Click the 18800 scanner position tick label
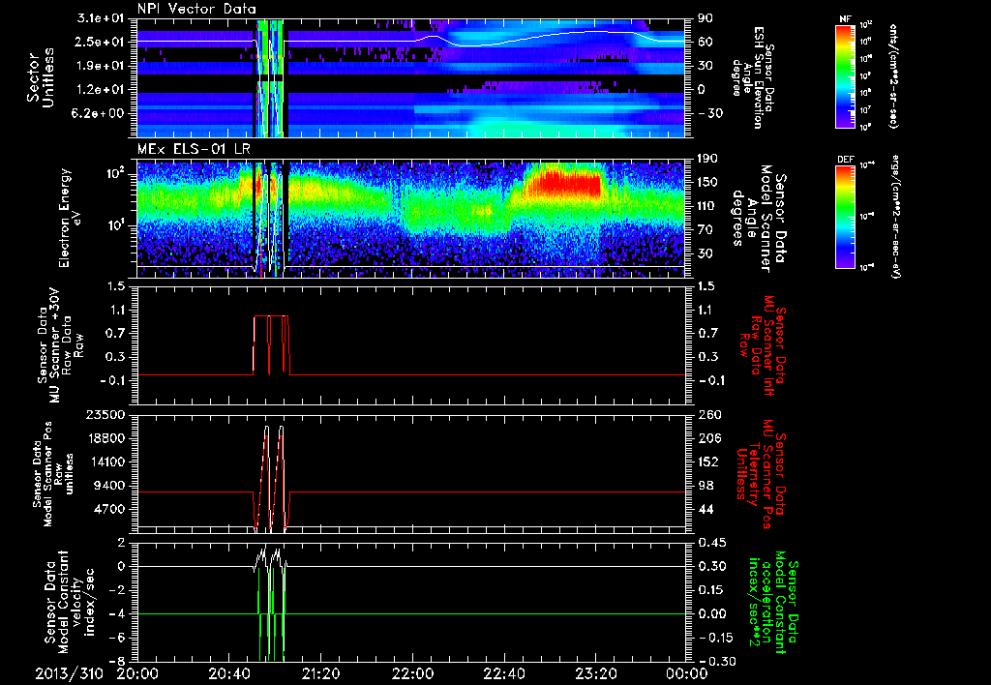This screenshot has width=991, height=685. [105, 438]
